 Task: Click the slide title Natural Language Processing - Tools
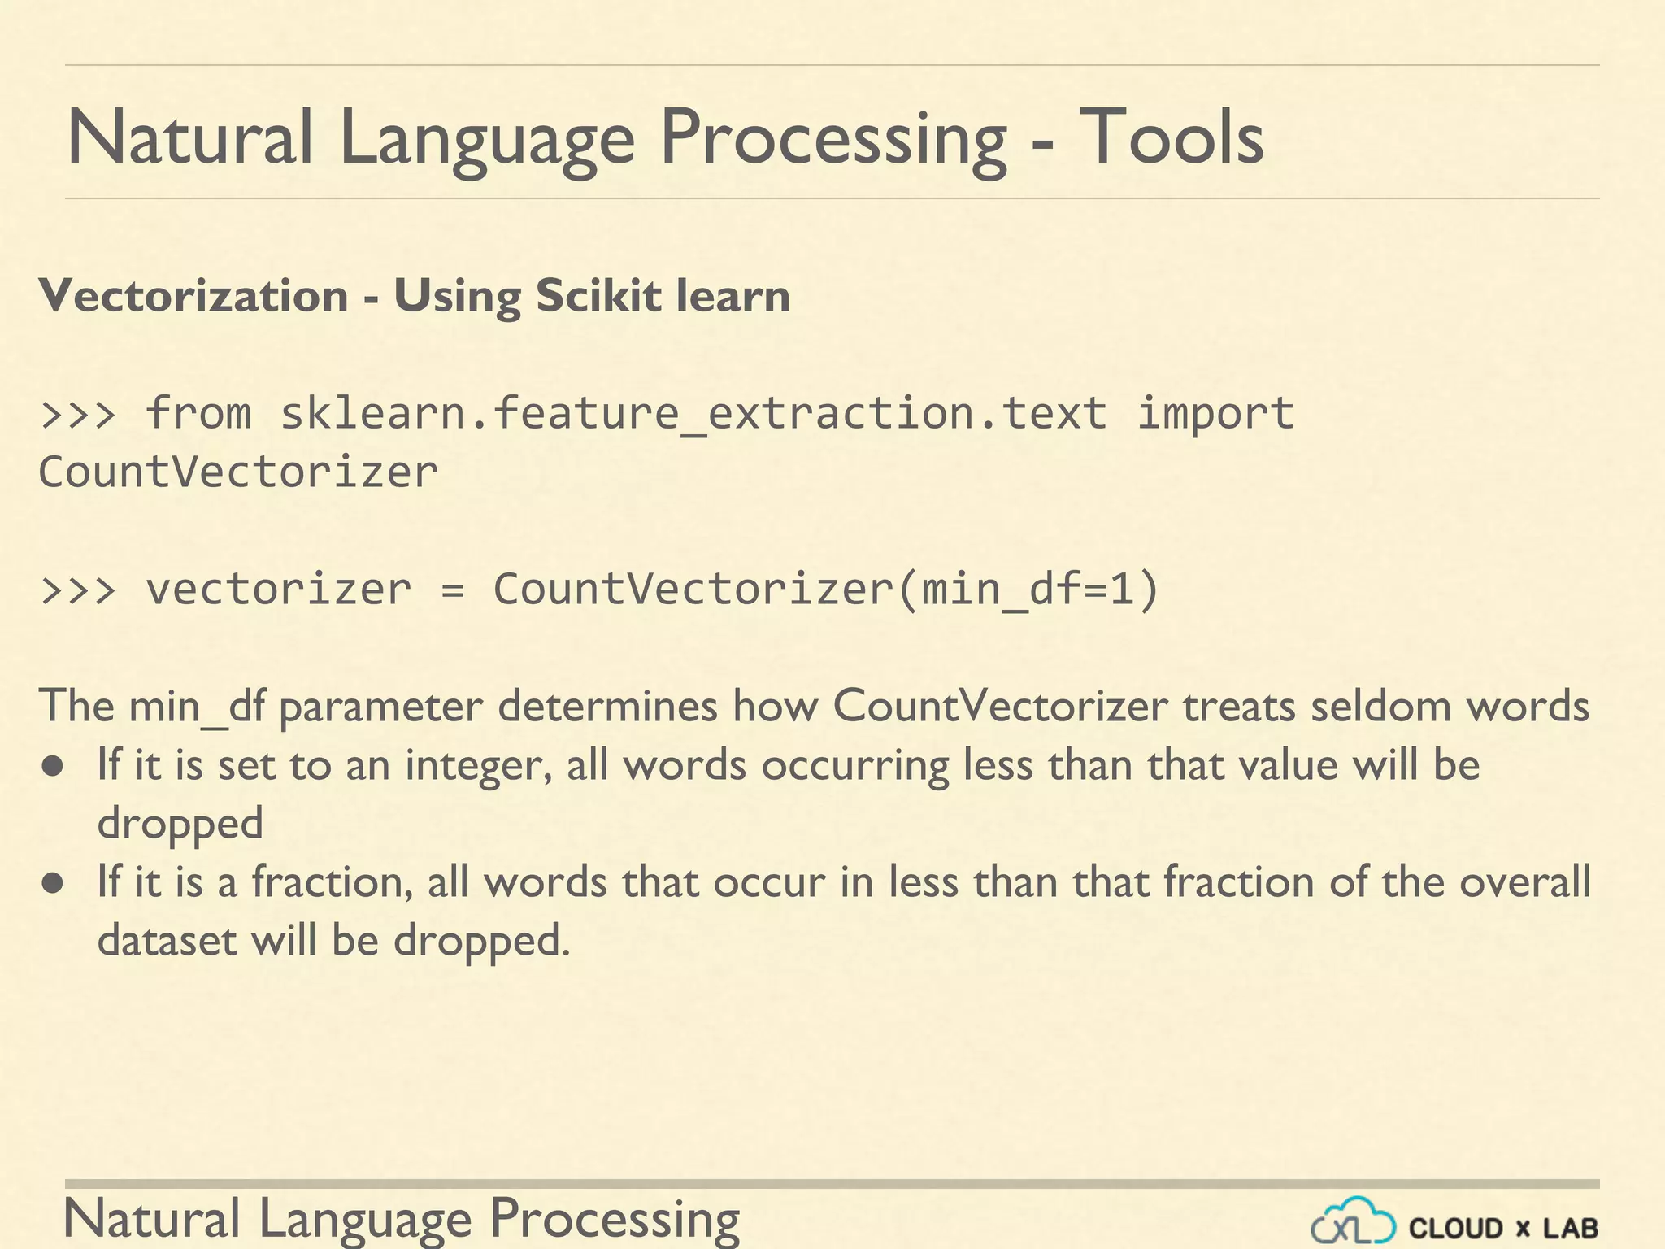(x=664, y=137)
